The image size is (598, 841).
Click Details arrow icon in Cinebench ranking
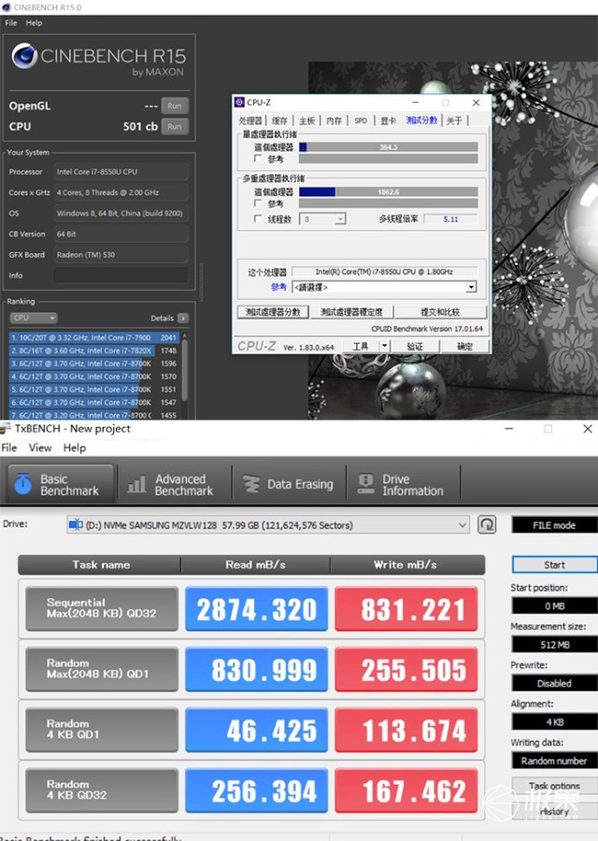click(183, 318)
